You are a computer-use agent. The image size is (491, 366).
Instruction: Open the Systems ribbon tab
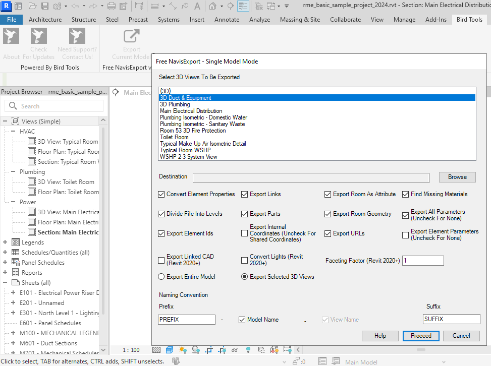[x=169, y=20]
